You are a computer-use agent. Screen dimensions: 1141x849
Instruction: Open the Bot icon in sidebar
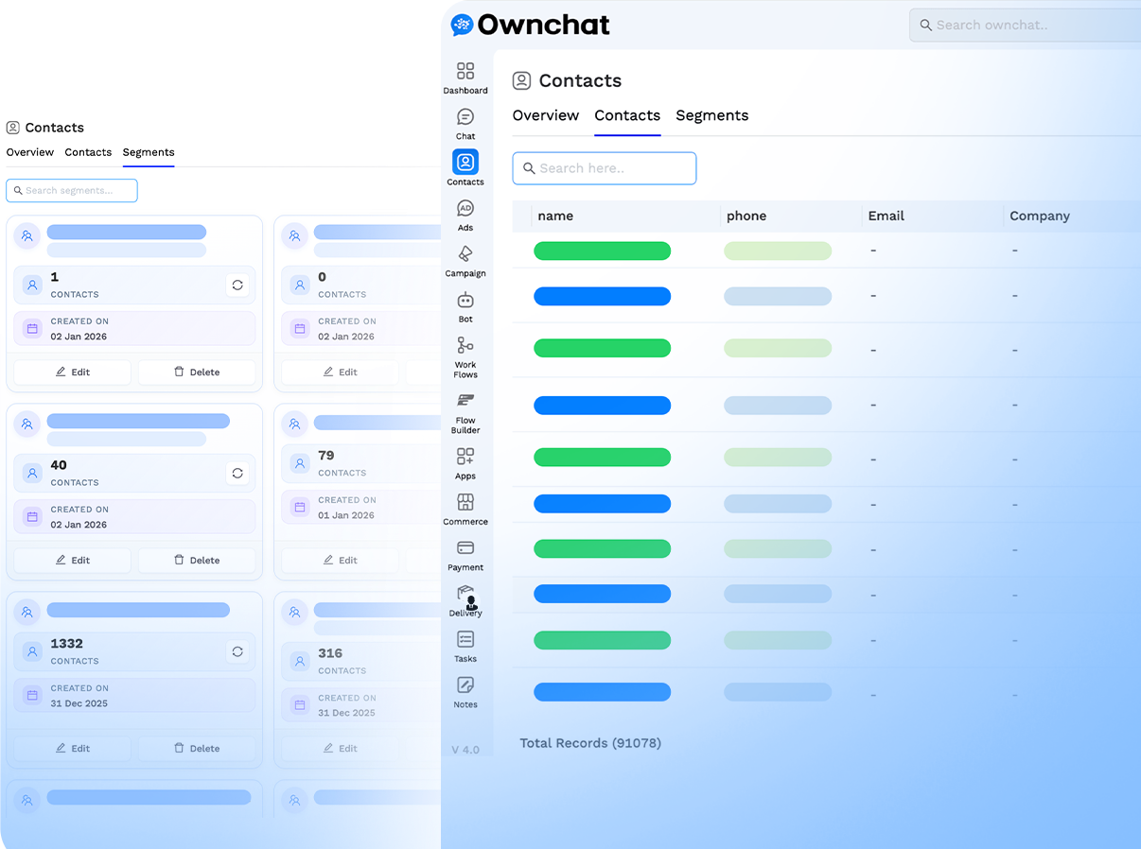click(465, 301)
